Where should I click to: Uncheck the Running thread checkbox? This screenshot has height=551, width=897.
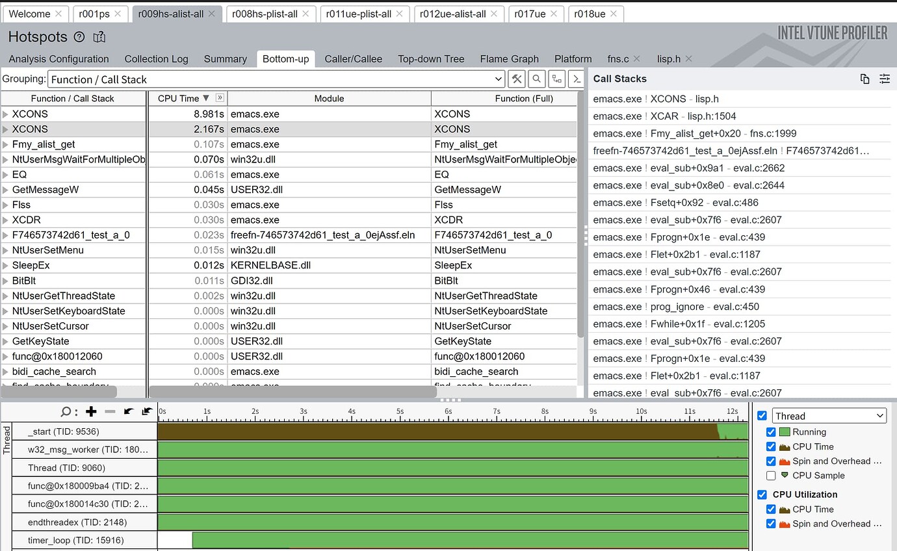(x=771, y=432)
